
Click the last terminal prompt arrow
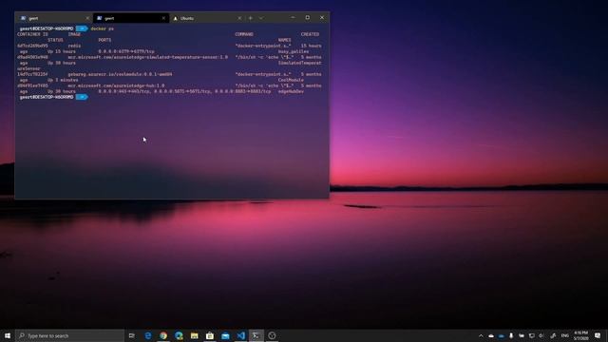coord(82,97)
